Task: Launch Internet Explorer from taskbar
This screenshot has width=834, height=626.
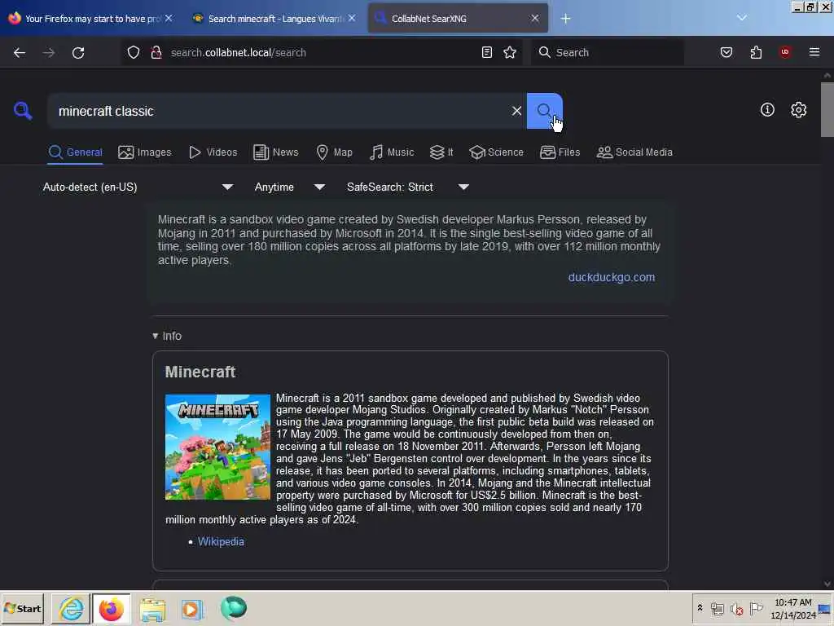Action: coord(71,608)
